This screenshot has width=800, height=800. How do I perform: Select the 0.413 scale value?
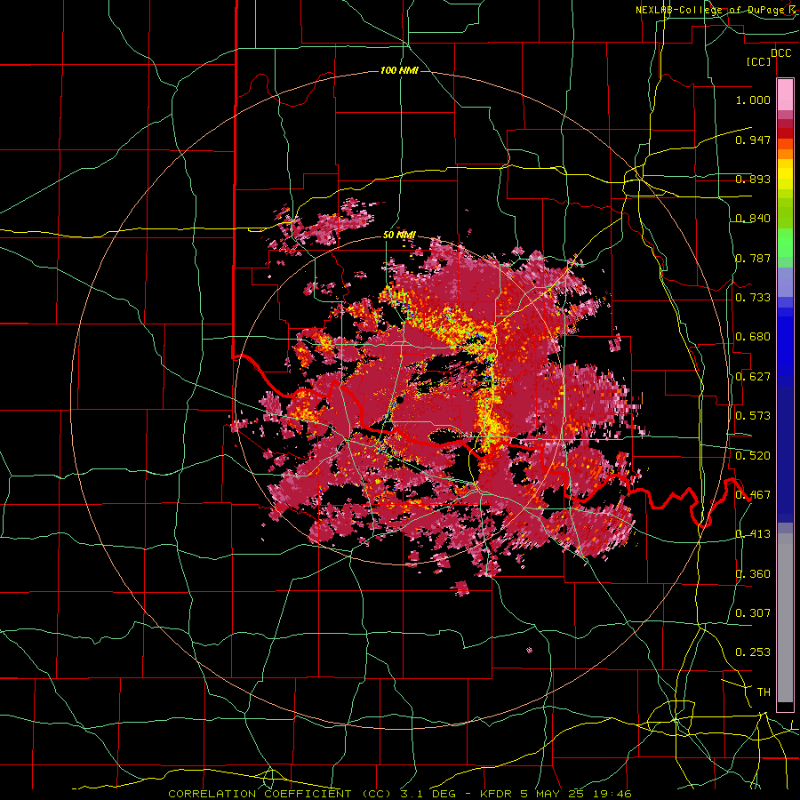point(753,534)
